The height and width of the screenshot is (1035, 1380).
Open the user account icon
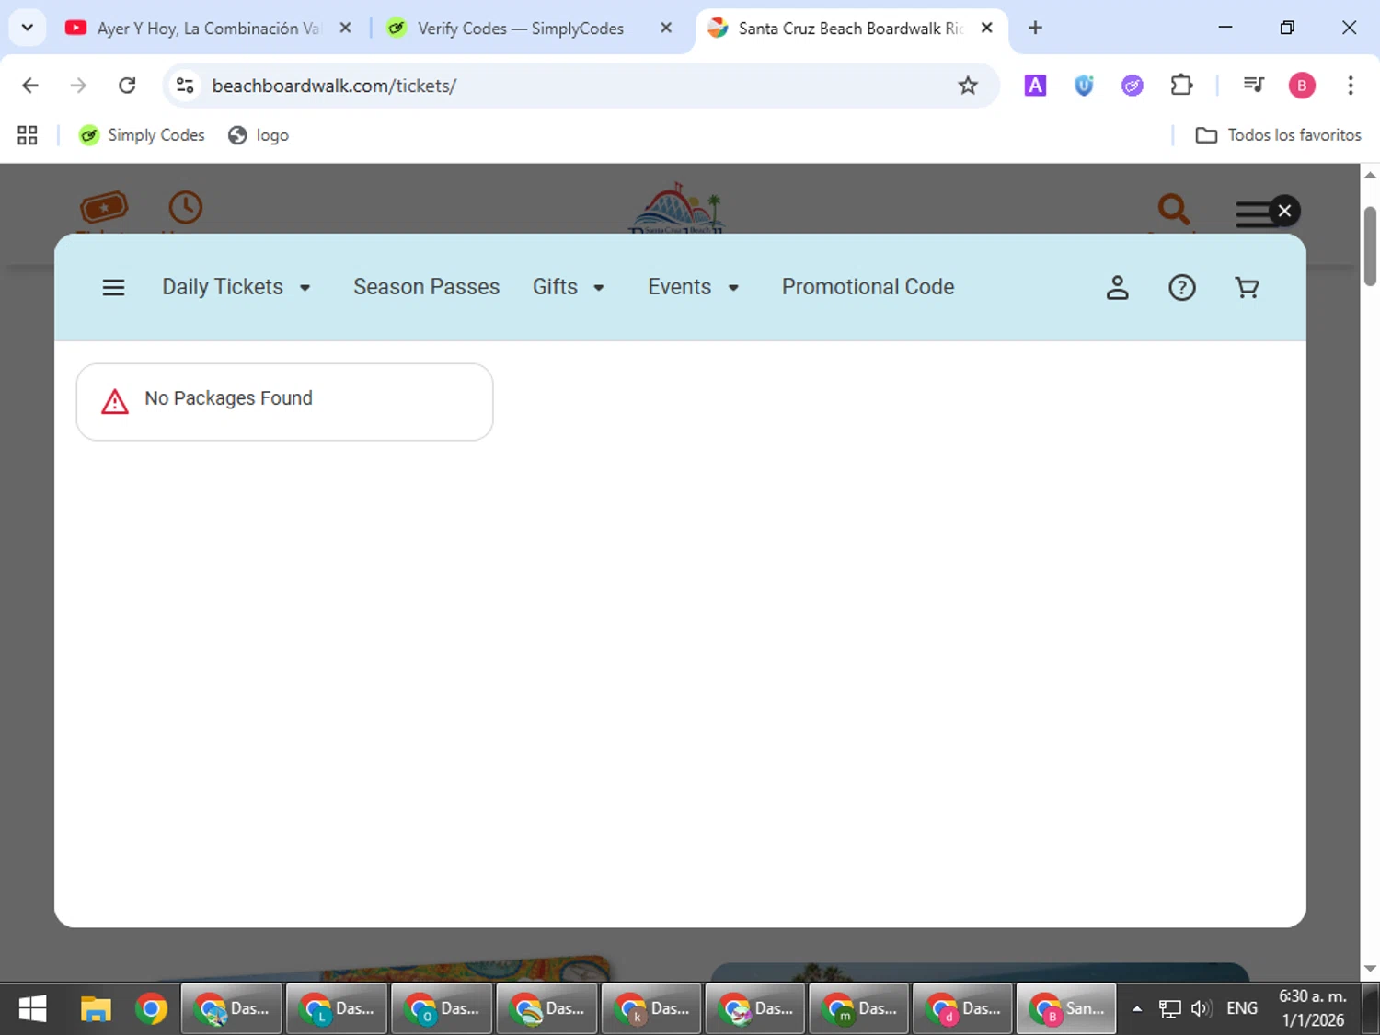(1117, 288)
